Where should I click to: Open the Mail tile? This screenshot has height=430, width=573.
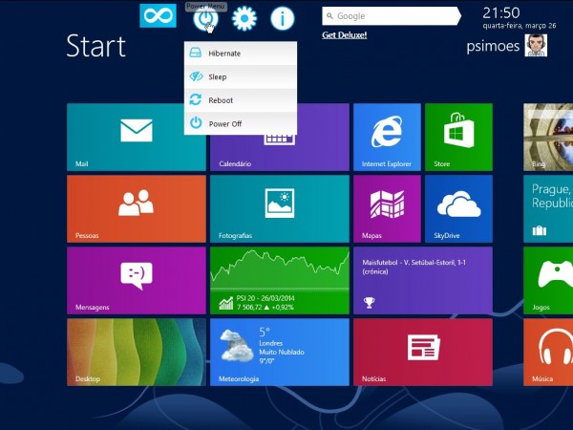tap(137, 137)
